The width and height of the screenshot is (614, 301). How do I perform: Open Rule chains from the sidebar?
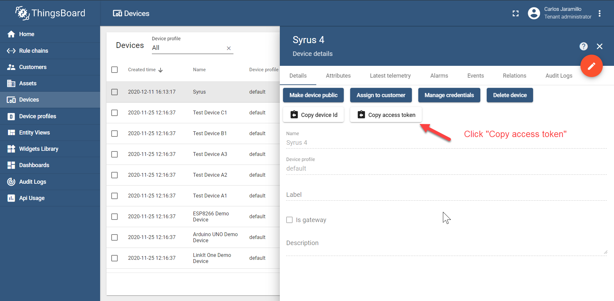tap(34, 51)
